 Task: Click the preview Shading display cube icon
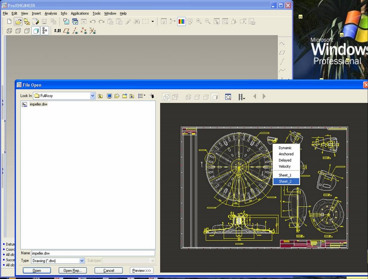215,97
